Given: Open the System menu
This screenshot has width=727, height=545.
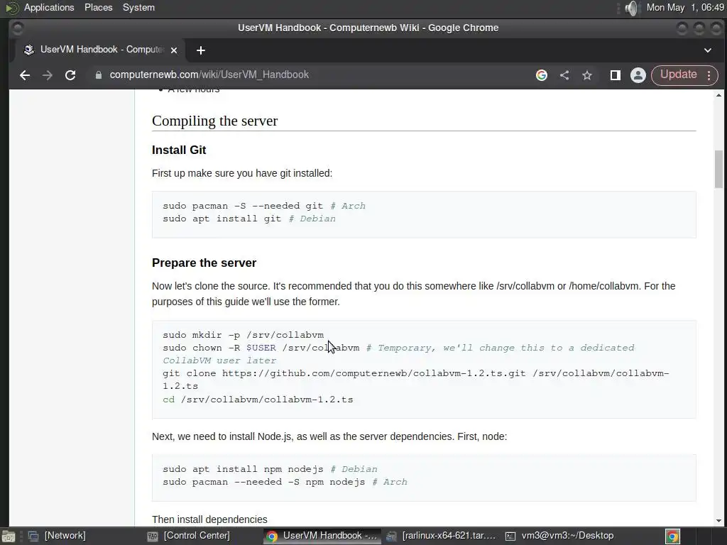Looking at the screenshot, I should click(x=138, y=7).
